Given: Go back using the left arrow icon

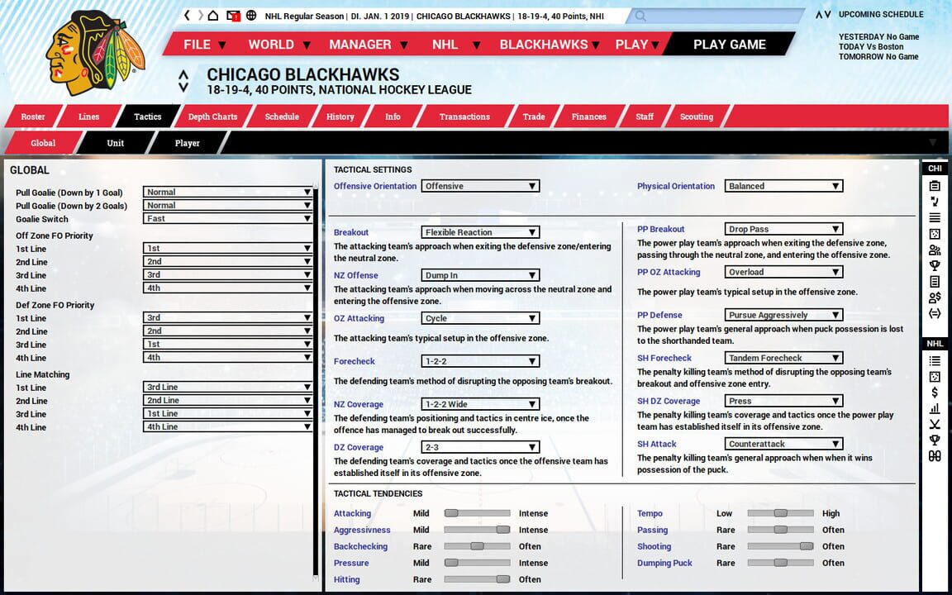Looking at the screenshot, I should coord(188,16).
